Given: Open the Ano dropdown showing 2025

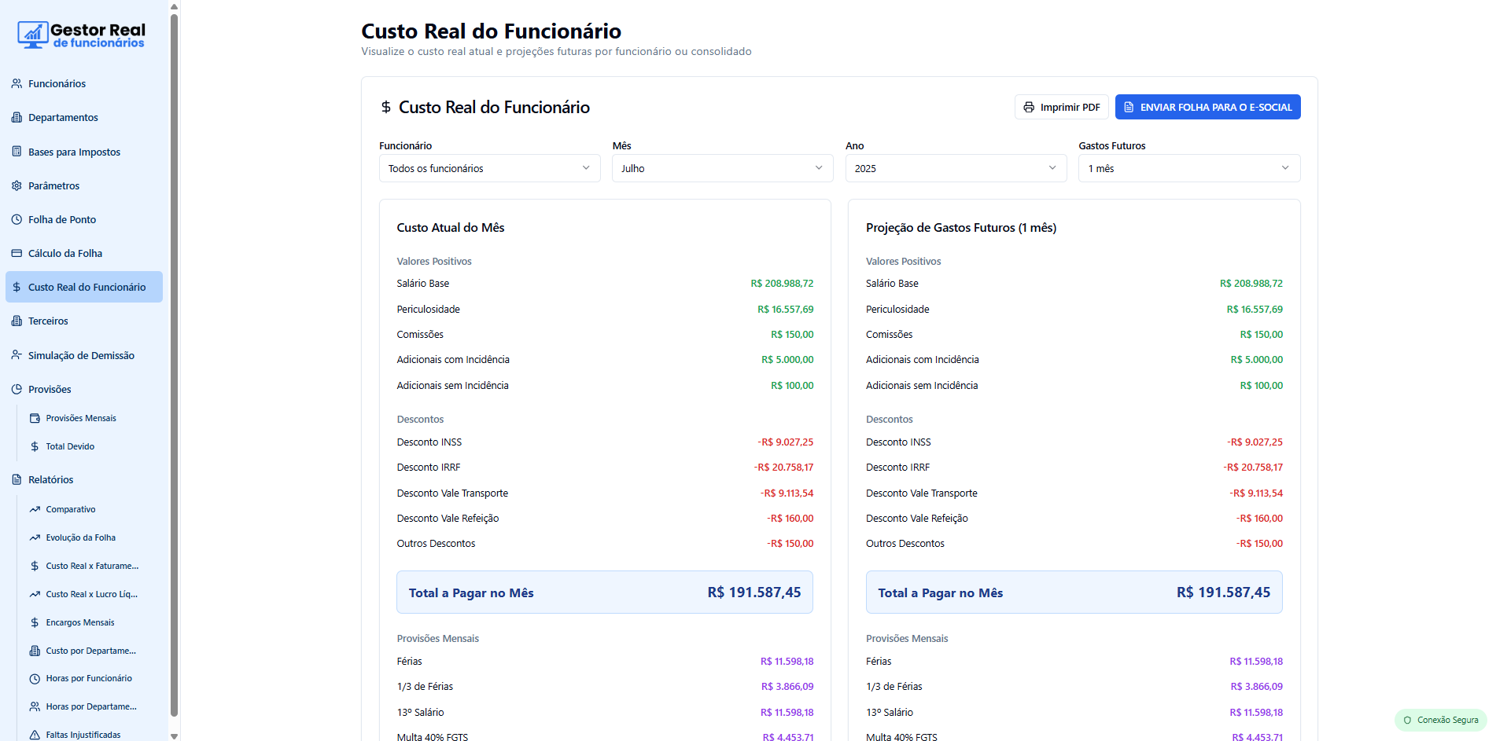Looking at the screenshot, I should pyautogui.click(x=956, y=168).
